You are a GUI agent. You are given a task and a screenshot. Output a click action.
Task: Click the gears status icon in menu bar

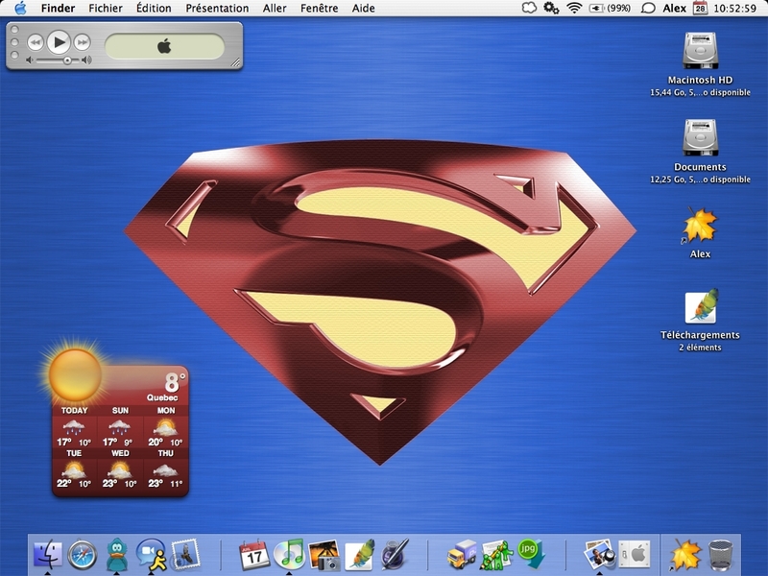[x=551, y=8]
